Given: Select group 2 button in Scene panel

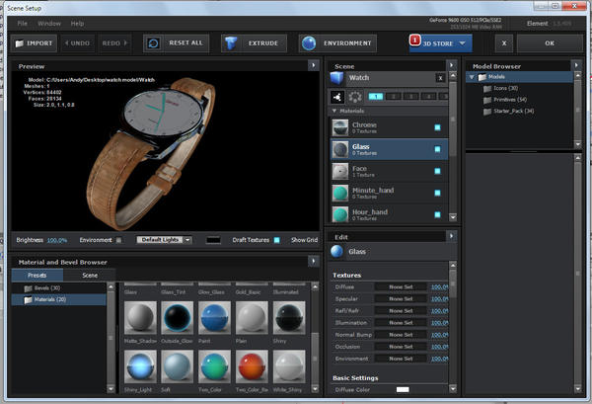Looking at the screenshot, I should tap(393, 97).
